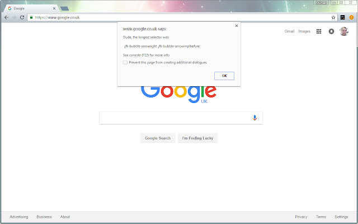
Task: Open the Gmail link
Action: 289,31
